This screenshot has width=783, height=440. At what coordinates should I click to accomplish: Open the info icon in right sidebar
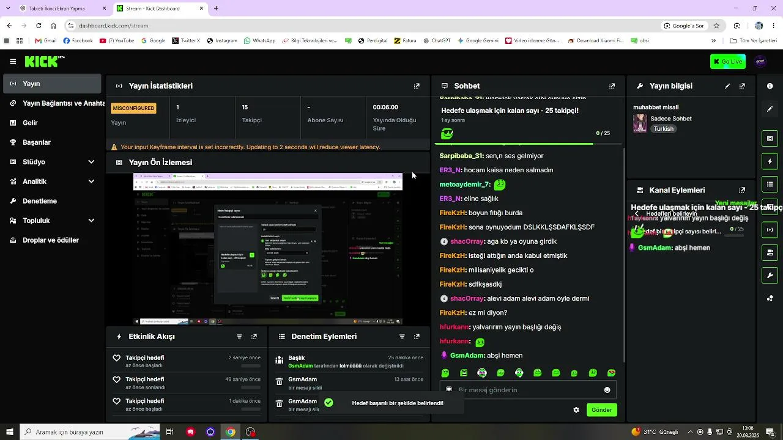(770, 86)
